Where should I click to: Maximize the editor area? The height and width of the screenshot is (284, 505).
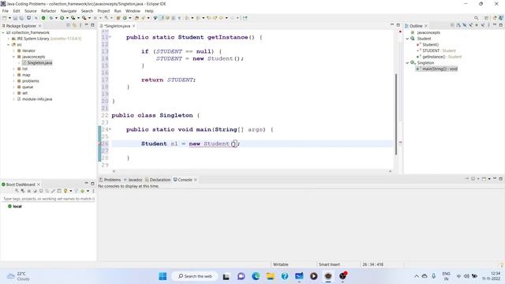[x=398, y=25]
